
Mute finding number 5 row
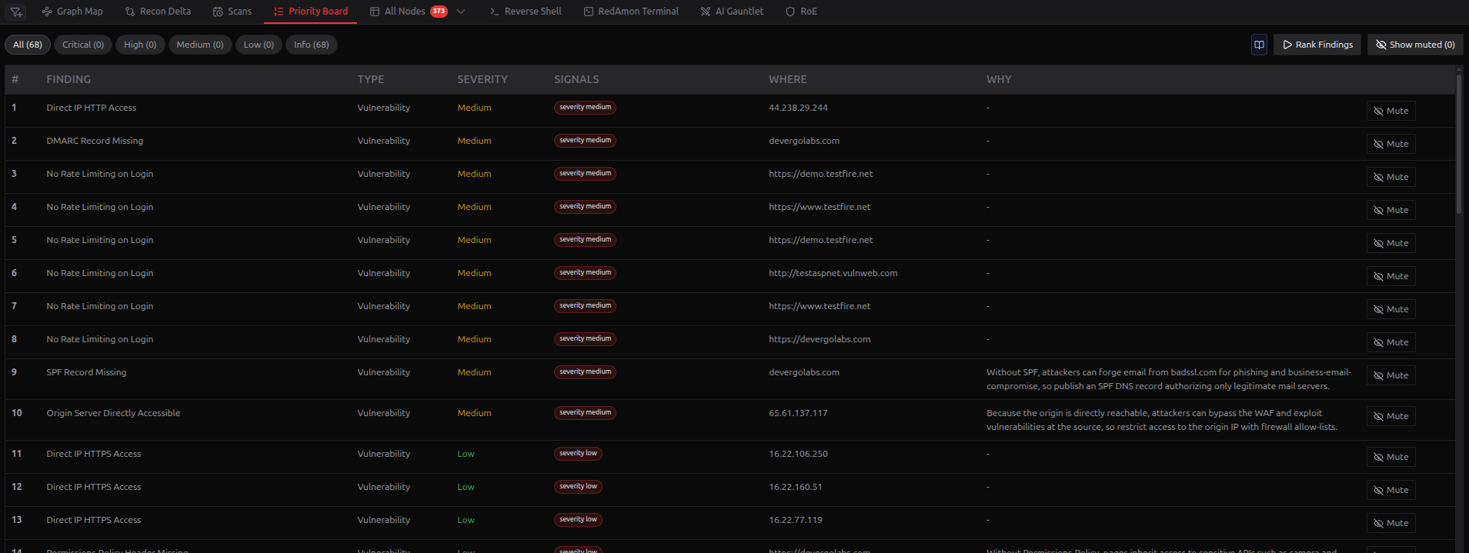point(1391,243)
